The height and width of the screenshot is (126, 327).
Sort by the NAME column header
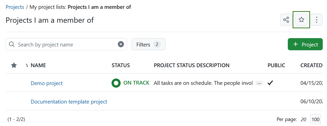coord(38,65)
